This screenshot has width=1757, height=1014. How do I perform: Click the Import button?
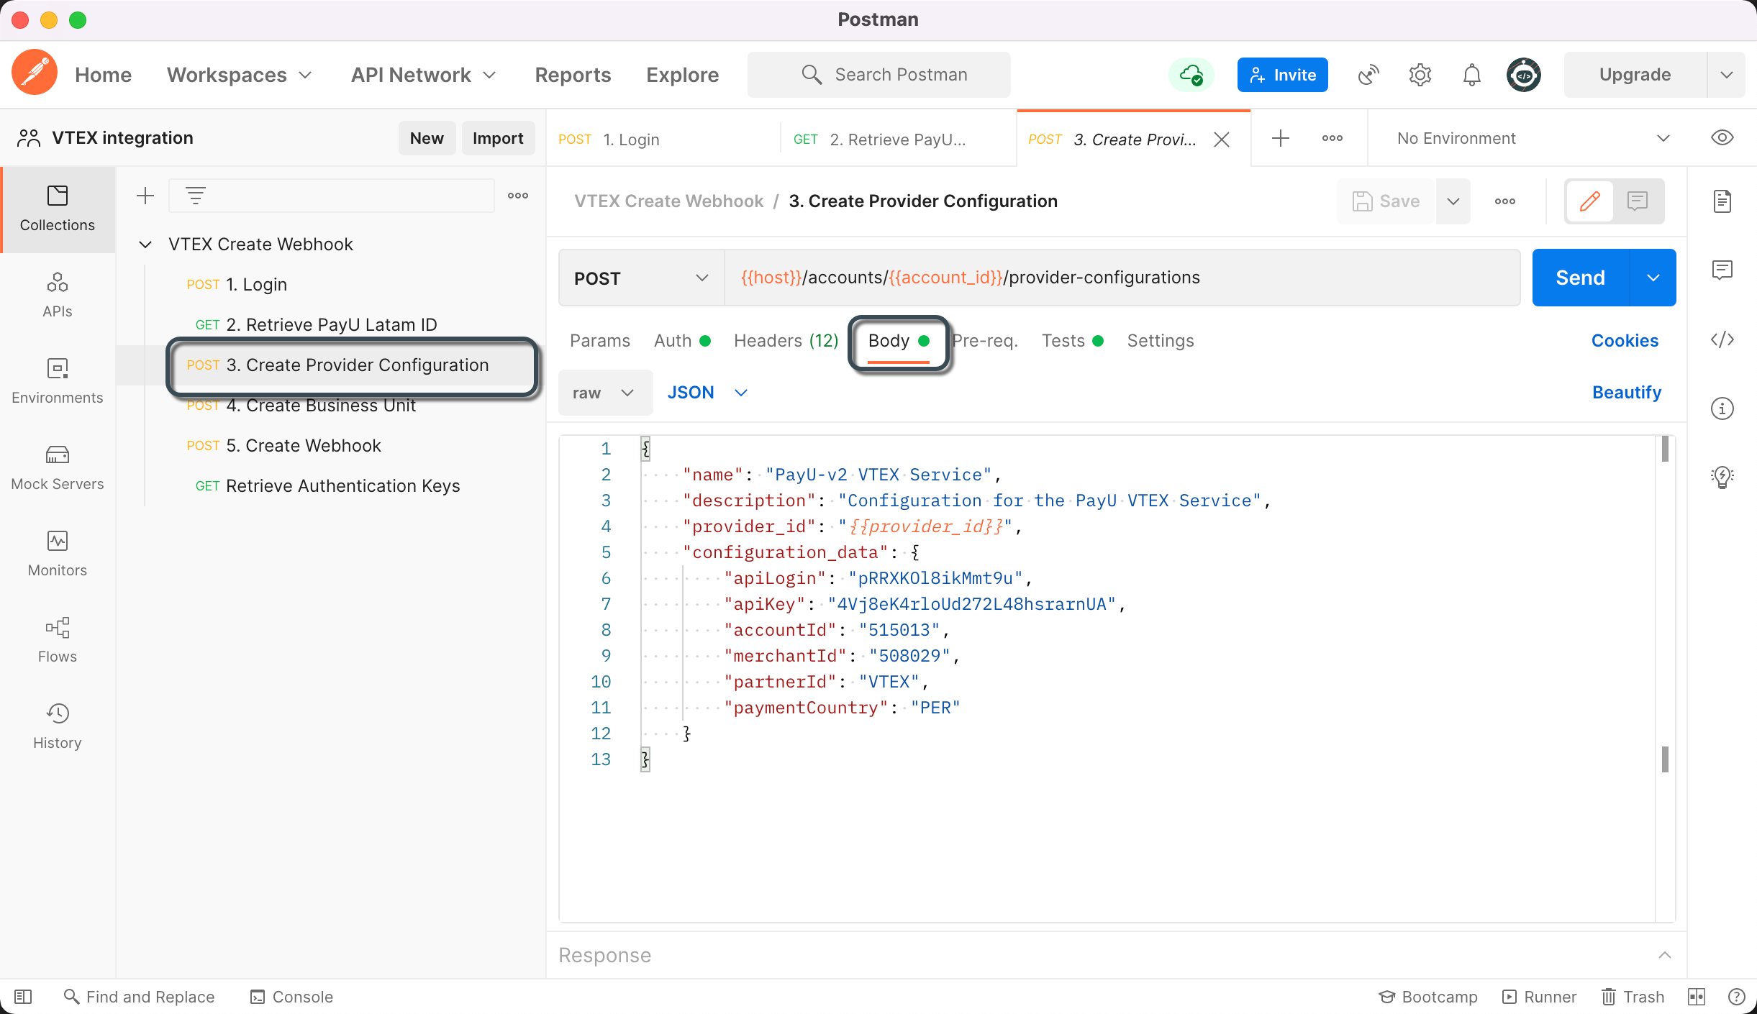click(498, 138)
